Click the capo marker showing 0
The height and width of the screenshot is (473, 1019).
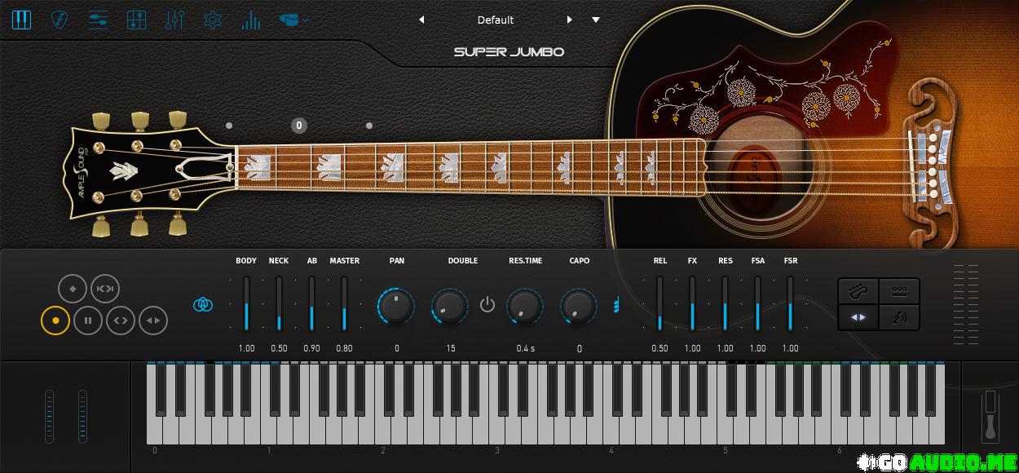point(299,126)
